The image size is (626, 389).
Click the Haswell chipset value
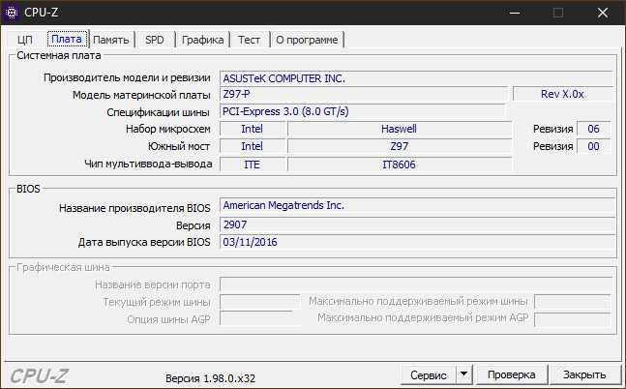(400, 129)
